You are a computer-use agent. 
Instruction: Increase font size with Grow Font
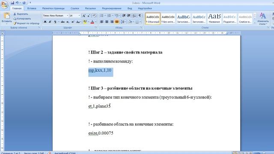click(84, 16)
